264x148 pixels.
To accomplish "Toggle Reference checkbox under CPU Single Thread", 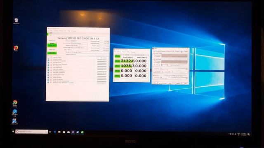I will (x=154, y=57).
